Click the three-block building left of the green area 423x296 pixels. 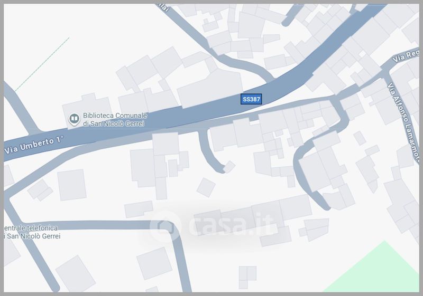coord(247,278)
